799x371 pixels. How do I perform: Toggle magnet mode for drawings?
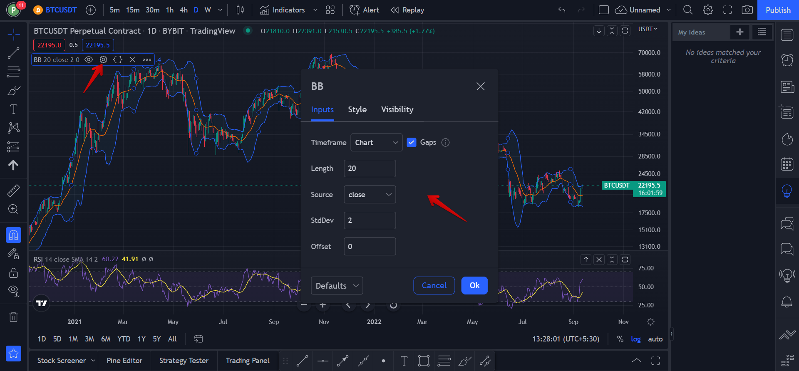tap(13, 235)
